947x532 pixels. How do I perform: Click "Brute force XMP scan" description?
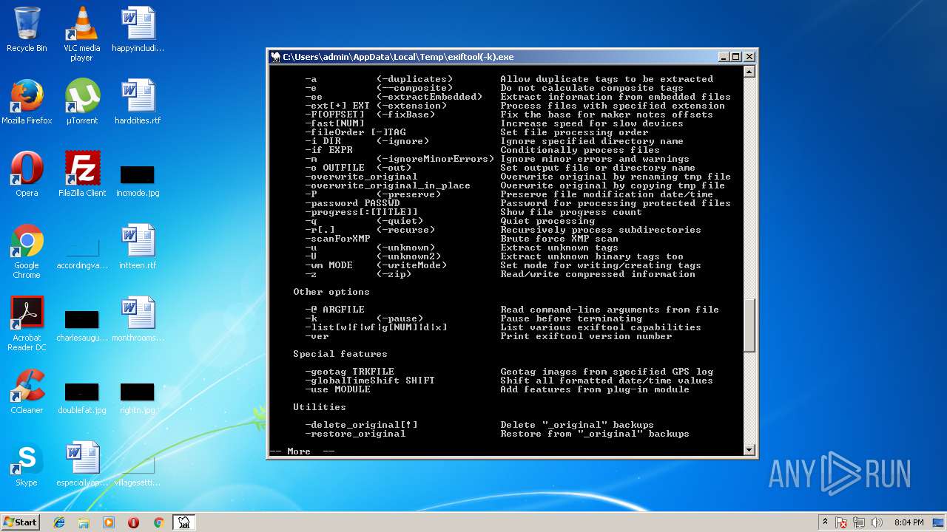tap(559, 239)
